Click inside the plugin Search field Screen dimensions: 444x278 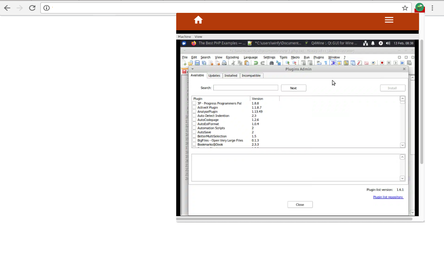click(x=246, y=88)
